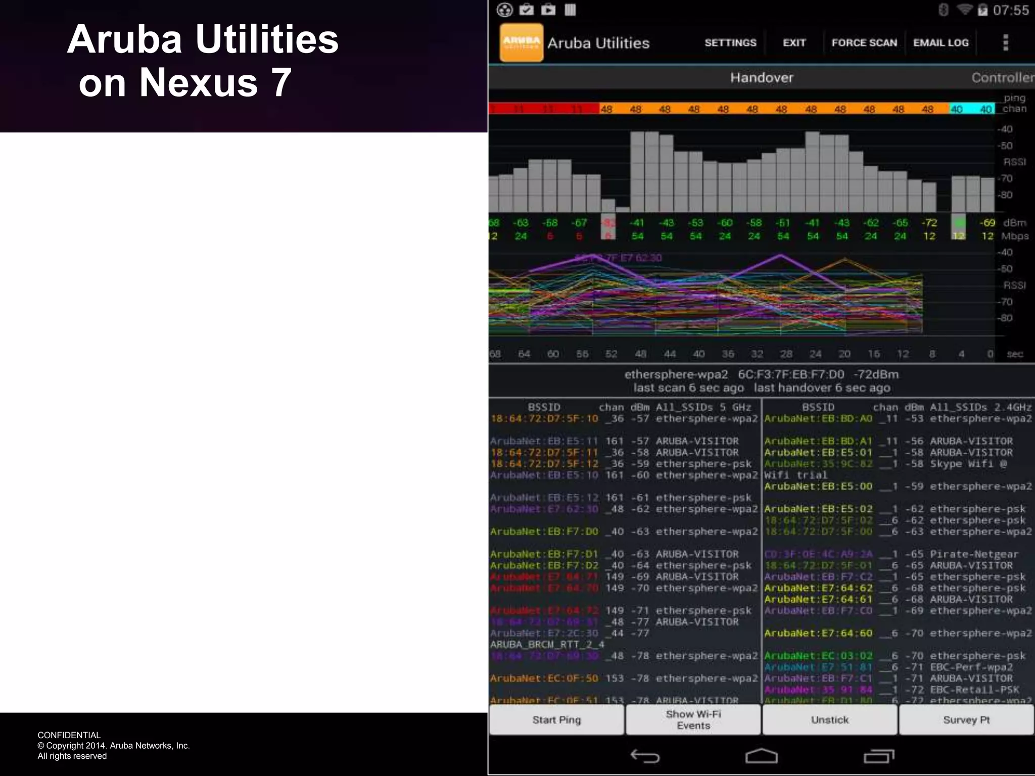
Task: Select row ArubaNet:EB:E5:12 161 -61 ethersphere-psk
Action: [x=625, y=498]
